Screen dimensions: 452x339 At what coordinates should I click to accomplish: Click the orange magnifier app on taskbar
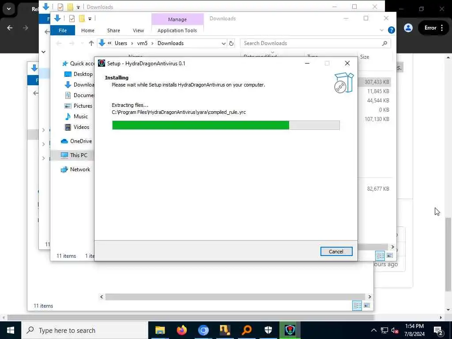tap(246, 330)
